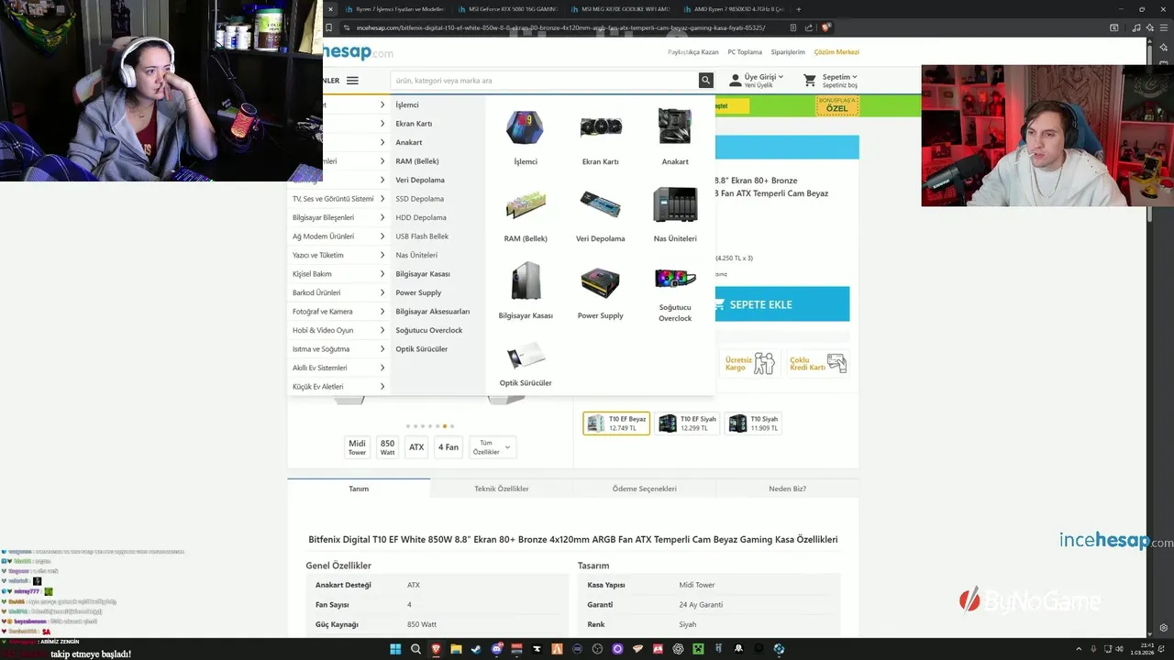
Task: Open Steam from taskbar
Action: 476,649
